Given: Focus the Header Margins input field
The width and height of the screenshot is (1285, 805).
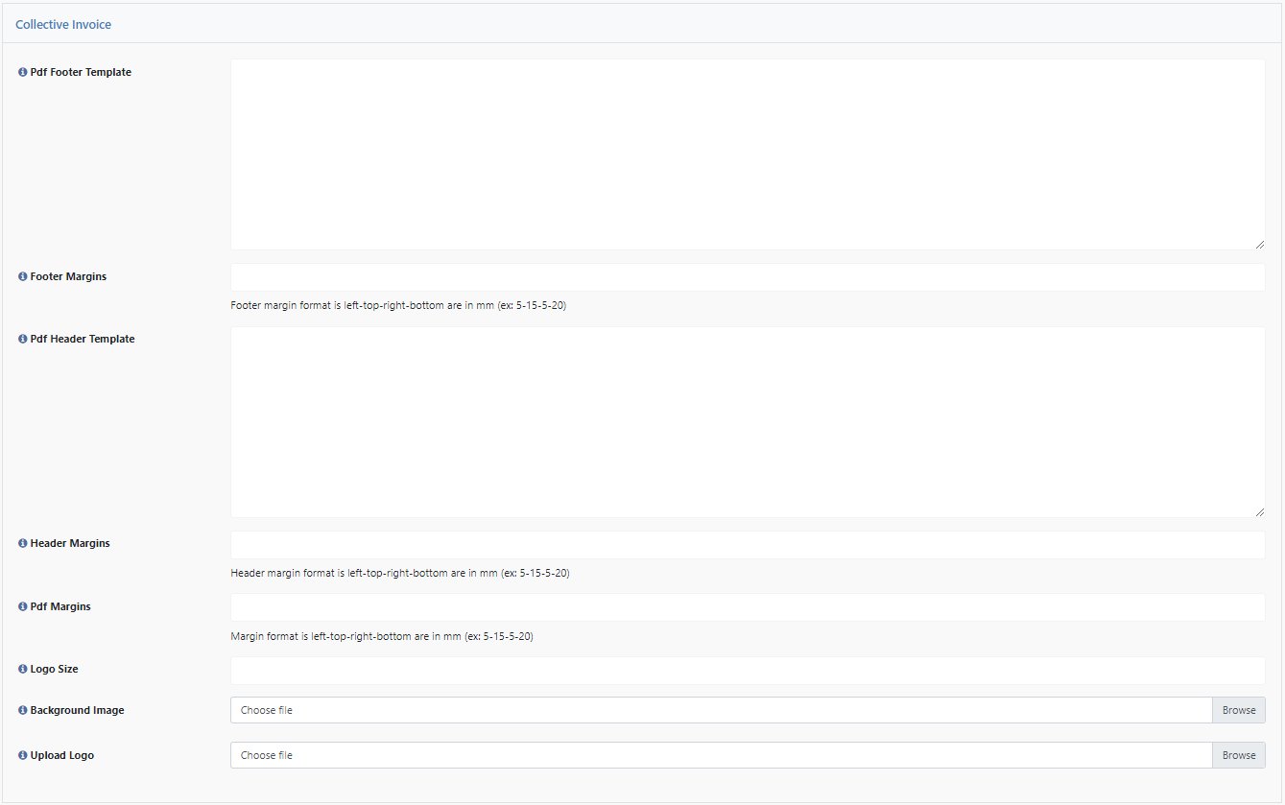Looking at the screenshot, I should 748,545.
